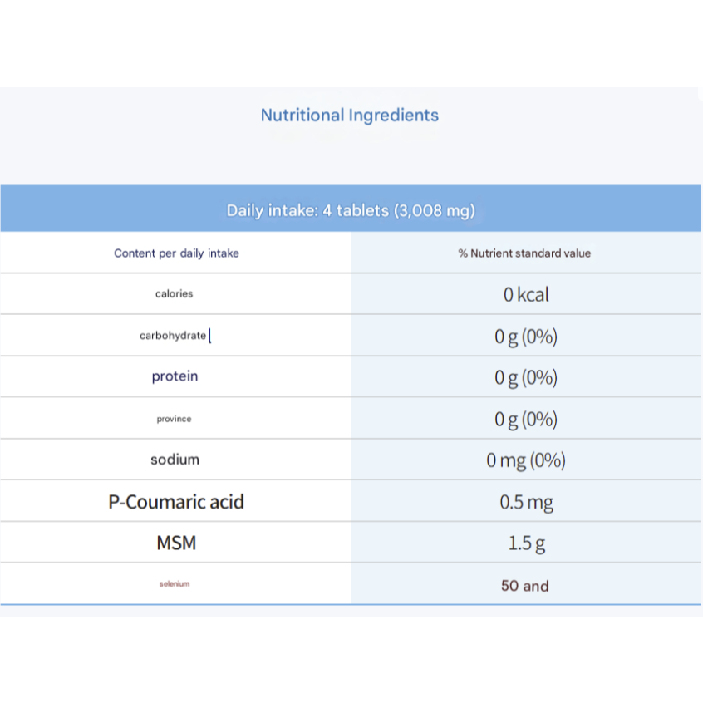Select the calories row label
The height and width of the screenshot is (703, 703).
174,293
